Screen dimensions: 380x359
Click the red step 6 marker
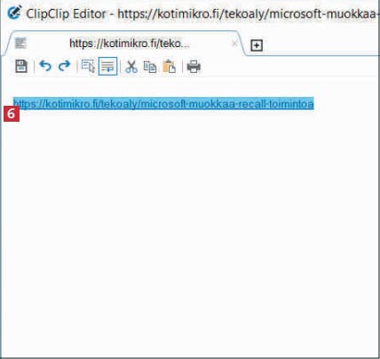(x=12, y=114)
